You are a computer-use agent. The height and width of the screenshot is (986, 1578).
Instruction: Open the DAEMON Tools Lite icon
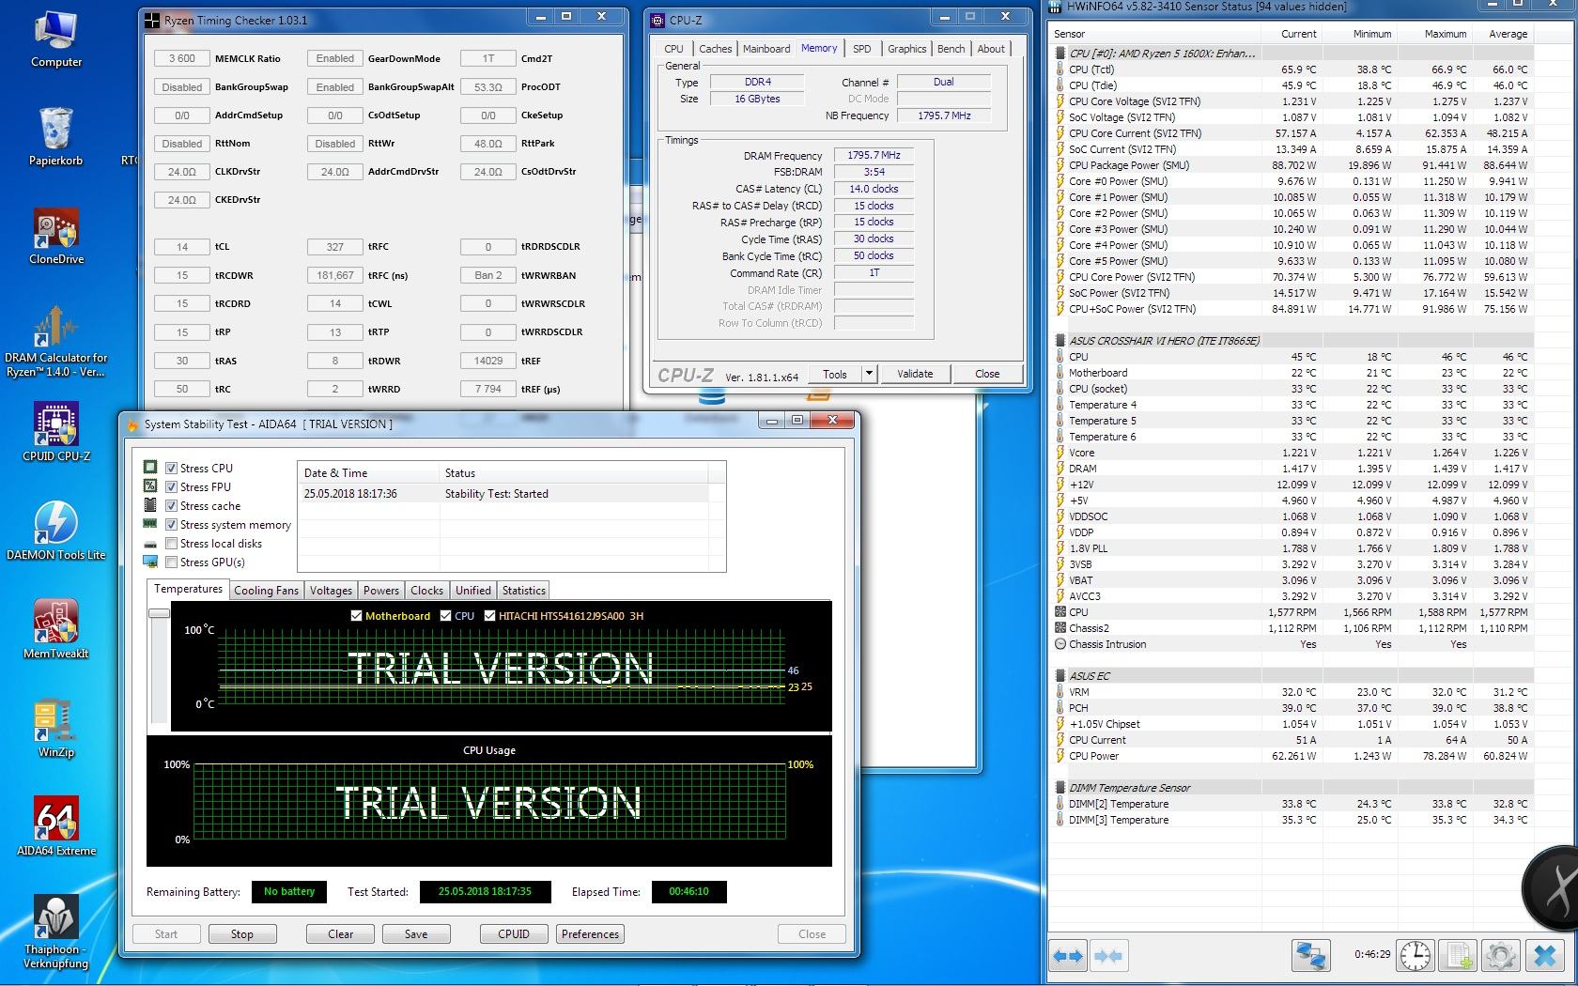tap(55, 531)
